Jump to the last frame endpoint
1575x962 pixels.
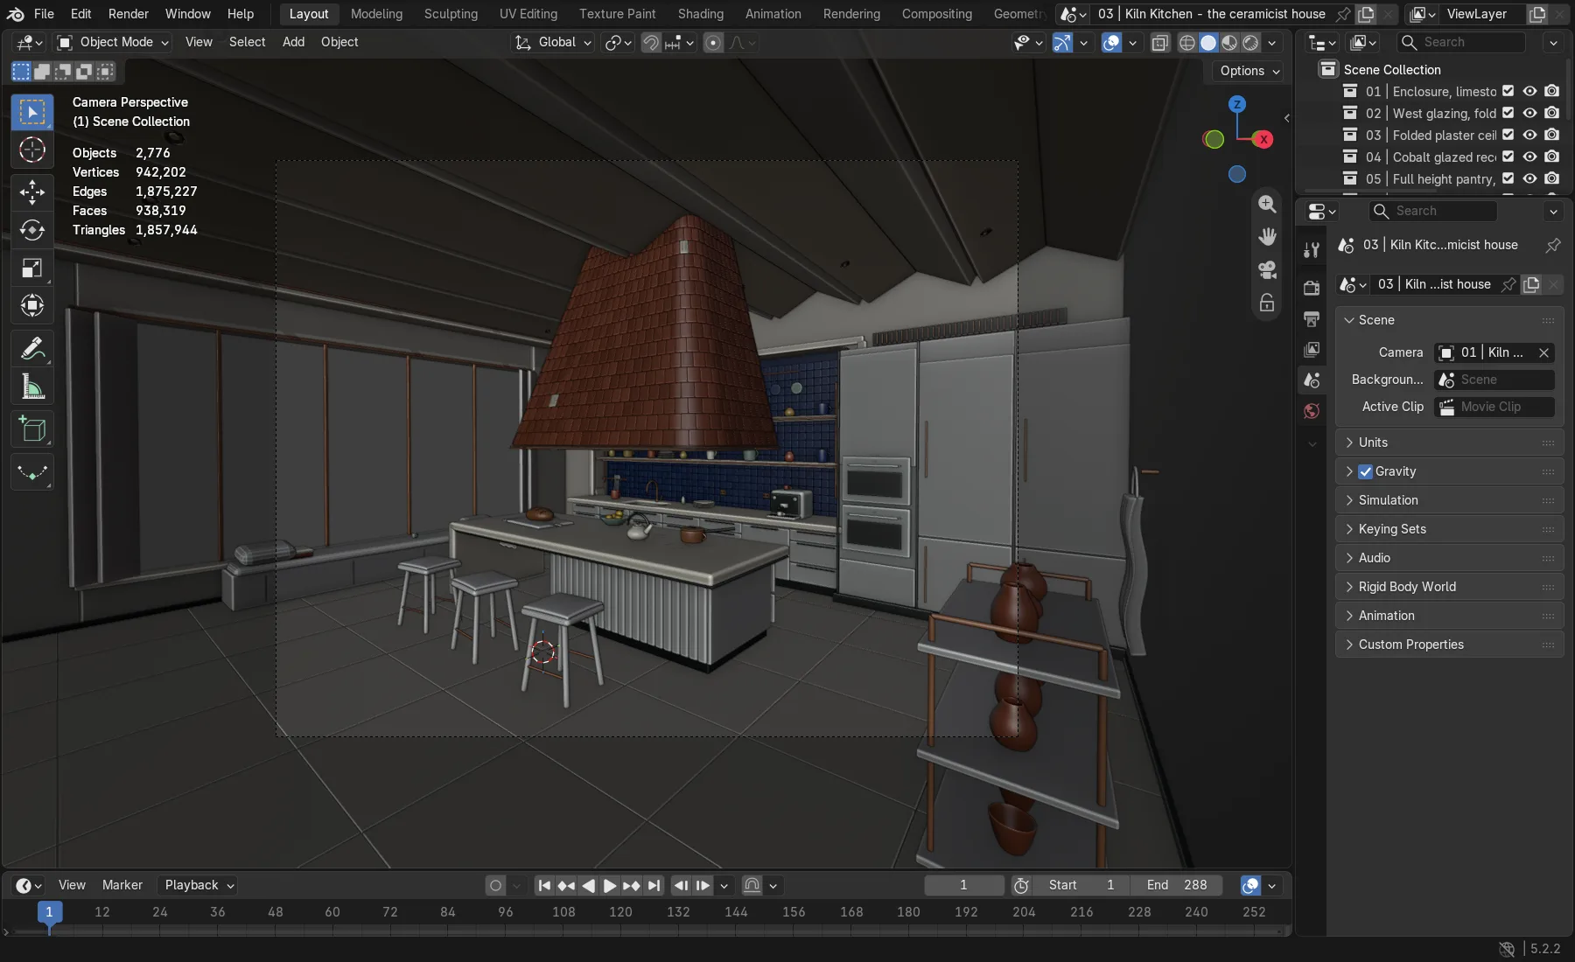(x=654, y=886)
